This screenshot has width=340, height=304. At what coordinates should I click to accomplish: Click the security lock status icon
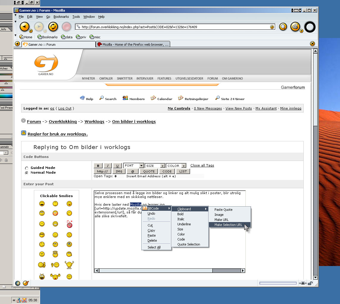pos(310,283)
